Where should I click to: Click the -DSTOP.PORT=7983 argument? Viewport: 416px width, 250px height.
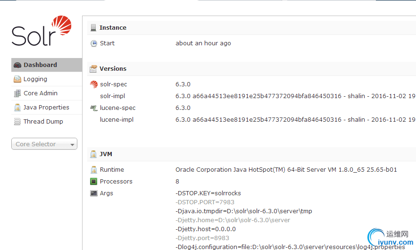click(205, 202)
